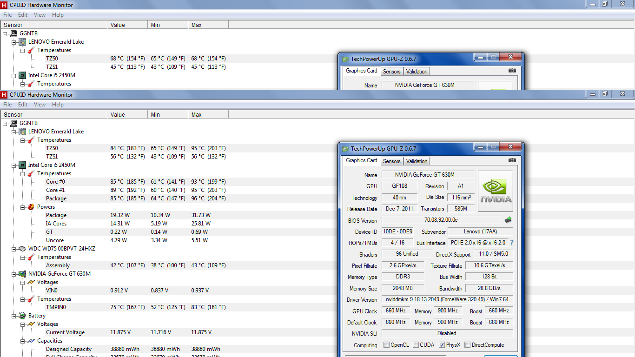Select the Designed Capacity row
The width and height of the screenshot is (635, 357).
(317, 349)
